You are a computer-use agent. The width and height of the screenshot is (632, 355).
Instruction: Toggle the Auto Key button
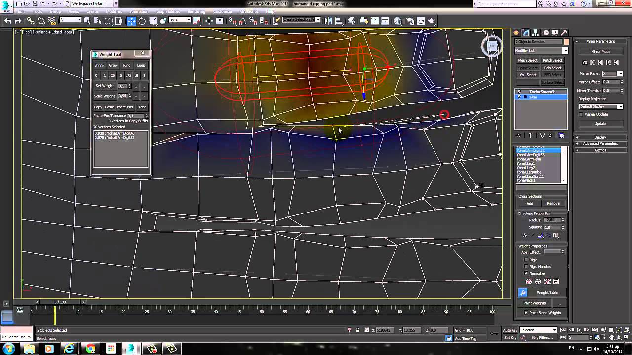point(510,330)
